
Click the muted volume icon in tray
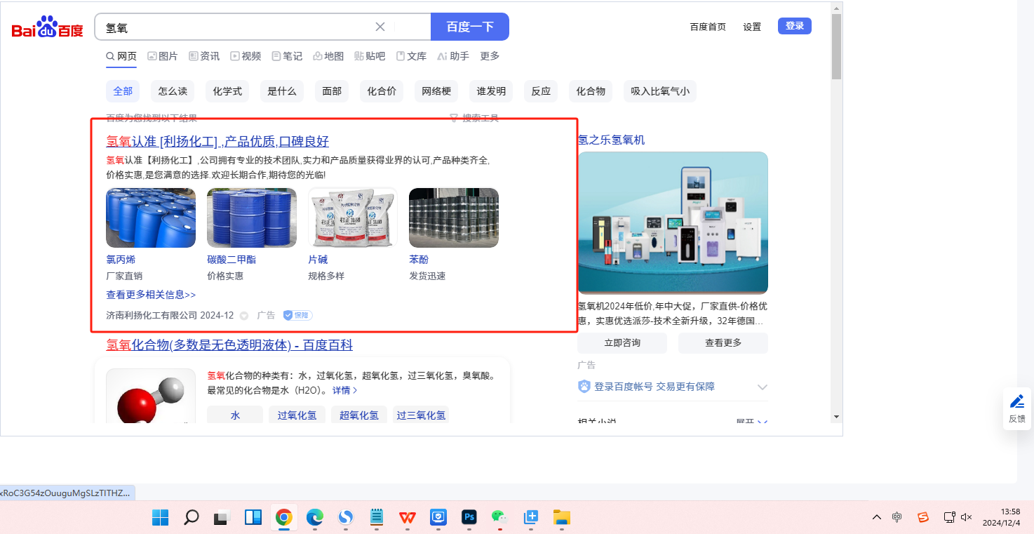(966, 518)
